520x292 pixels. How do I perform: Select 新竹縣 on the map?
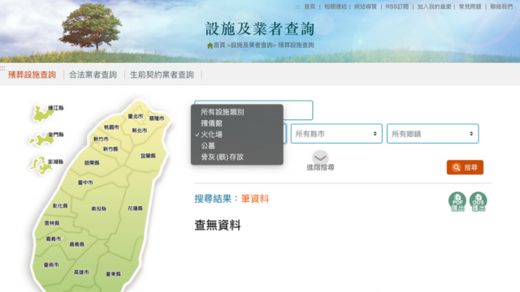[x=110, y=149]
